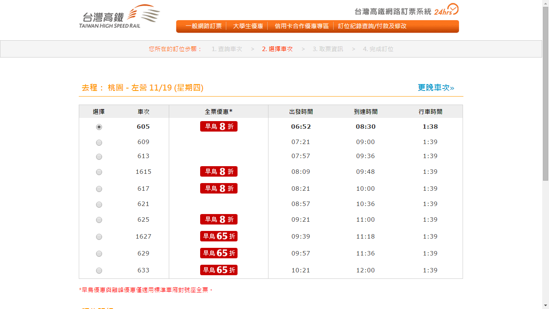The image size is (549, 309).
Task: Select train 1615 departing at 08:09
Action: click(99, 172)
